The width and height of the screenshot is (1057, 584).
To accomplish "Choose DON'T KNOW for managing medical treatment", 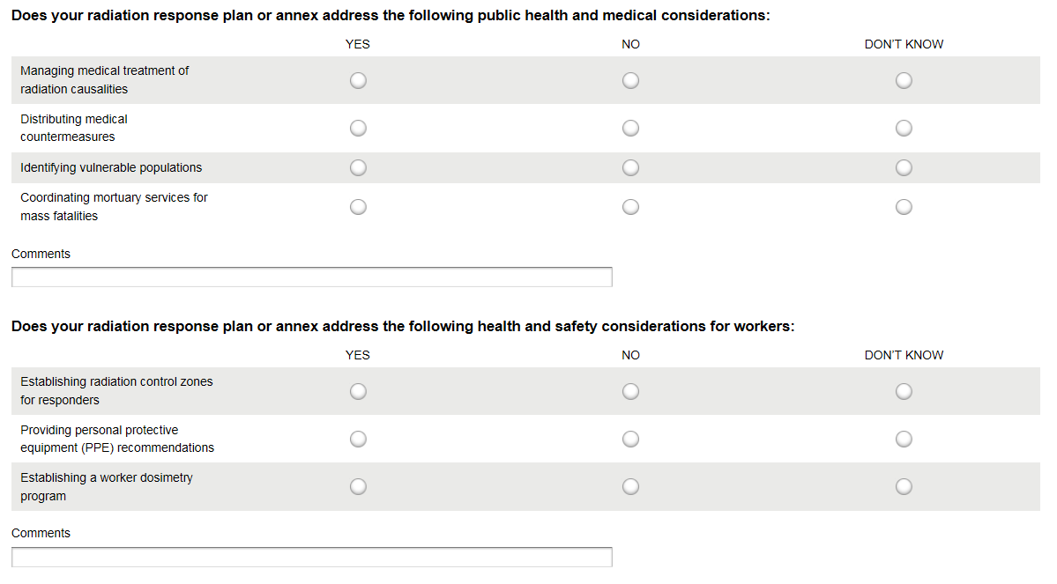I will pyautogui.click(x=904, y=81).
